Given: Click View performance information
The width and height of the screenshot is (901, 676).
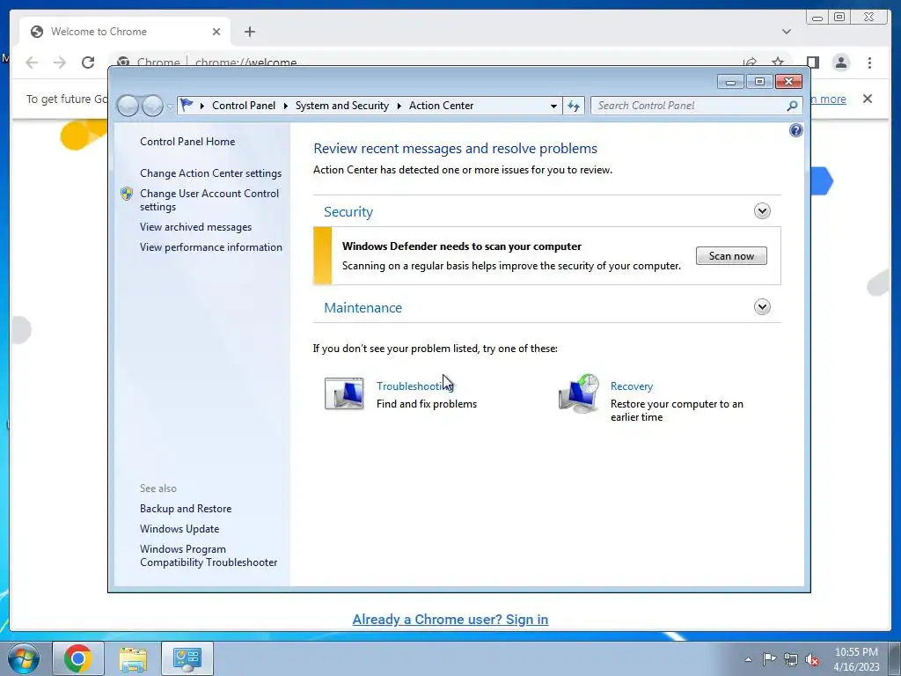Looking at the screenshot, I should 211,247.
